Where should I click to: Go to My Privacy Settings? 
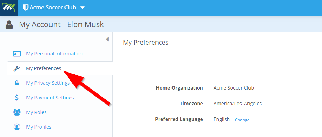click(x=48, y=83)
